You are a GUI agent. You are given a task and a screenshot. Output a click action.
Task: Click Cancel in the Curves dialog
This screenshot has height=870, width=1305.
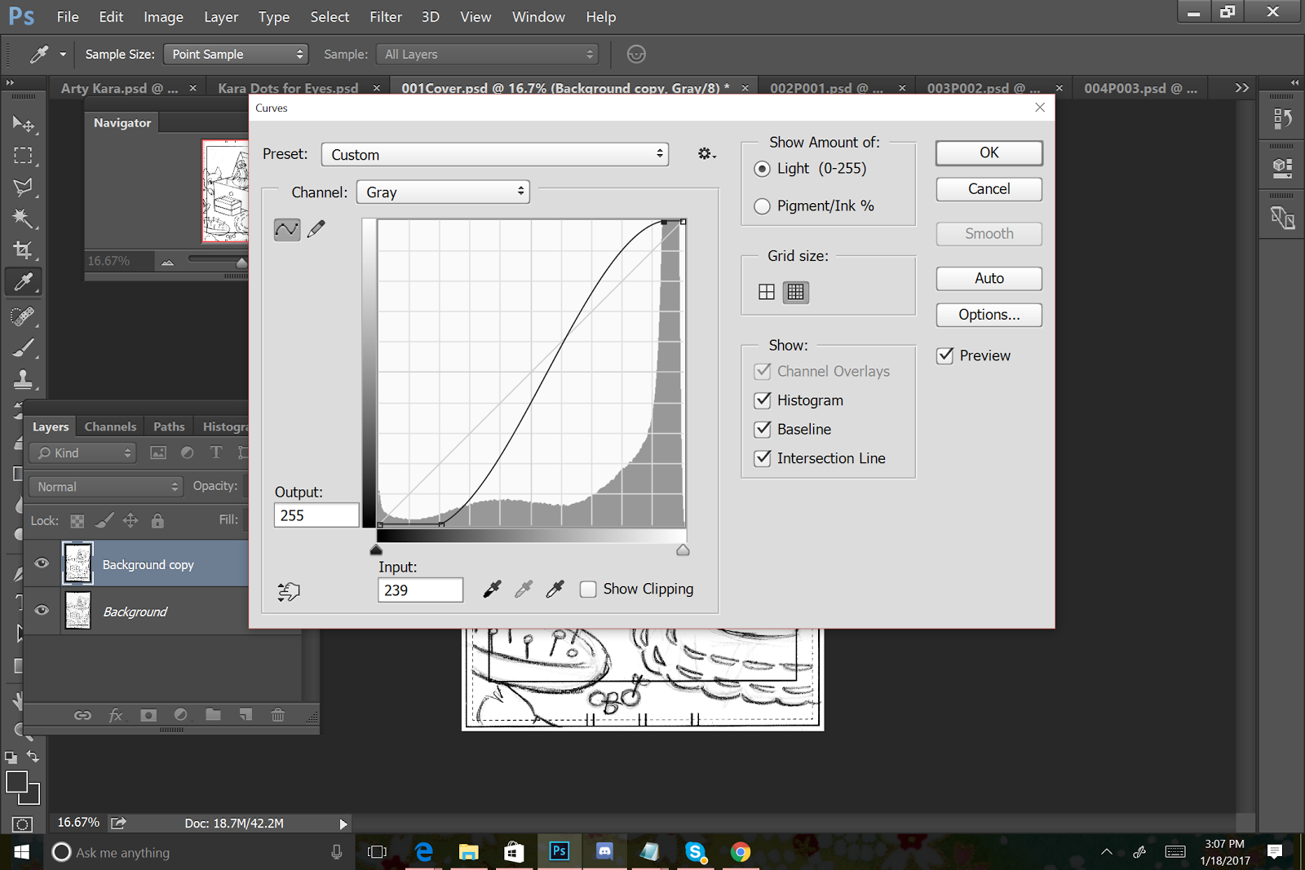pos(989,189)
